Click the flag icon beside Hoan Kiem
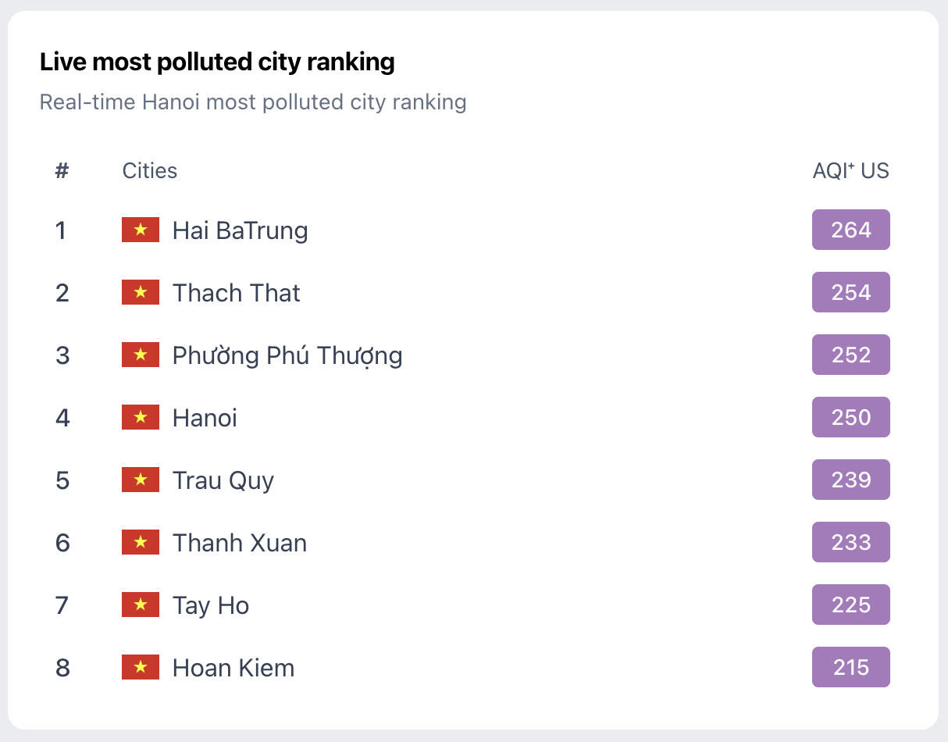 coord(141,667)
